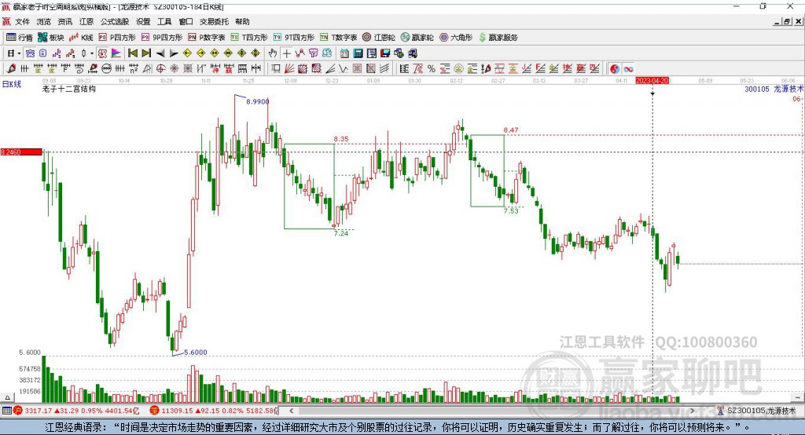805x435 pixels.
Task: Open the 交易委托 menu
Action: 214,21
